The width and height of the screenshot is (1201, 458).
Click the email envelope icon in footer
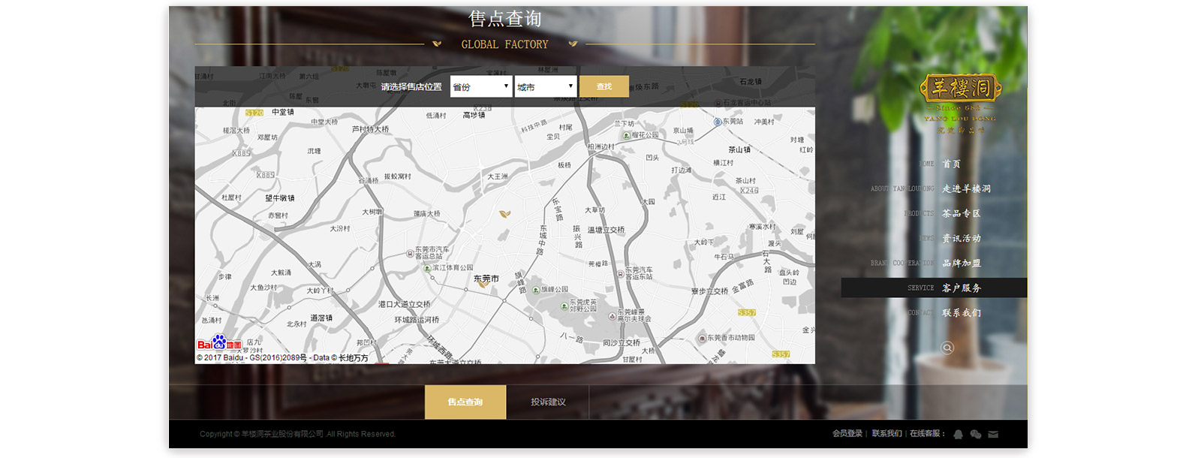point(993,434)
